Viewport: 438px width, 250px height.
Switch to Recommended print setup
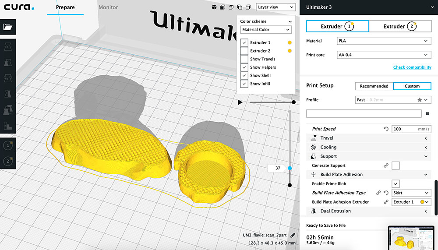tap(374, 86)
